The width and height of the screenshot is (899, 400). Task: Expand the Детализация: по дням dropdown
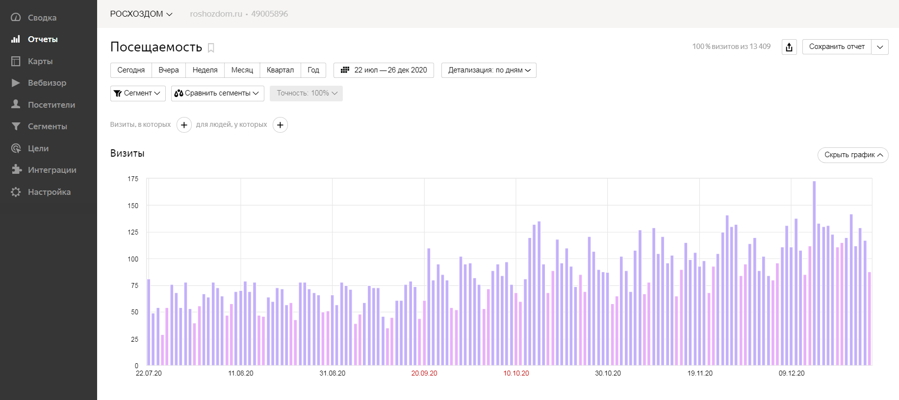[x=489, y=70]
